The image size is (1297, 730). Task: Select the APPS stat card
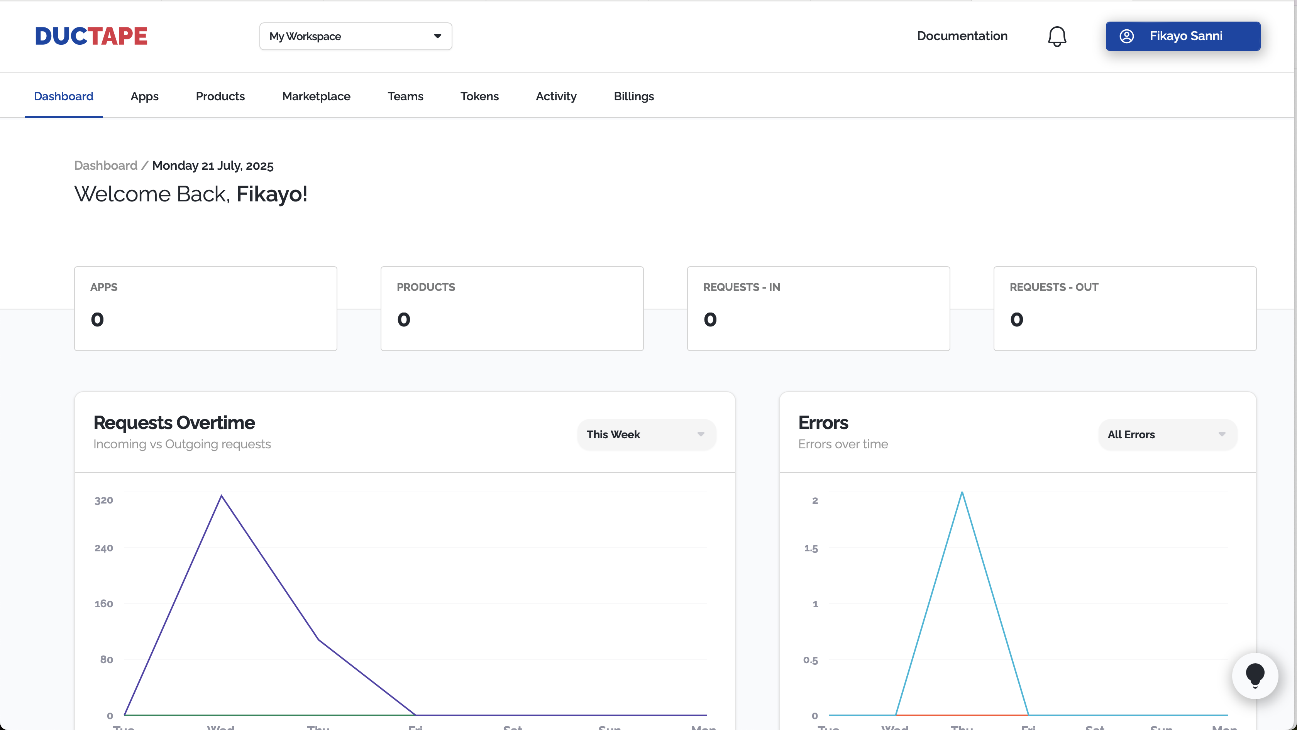205,308
